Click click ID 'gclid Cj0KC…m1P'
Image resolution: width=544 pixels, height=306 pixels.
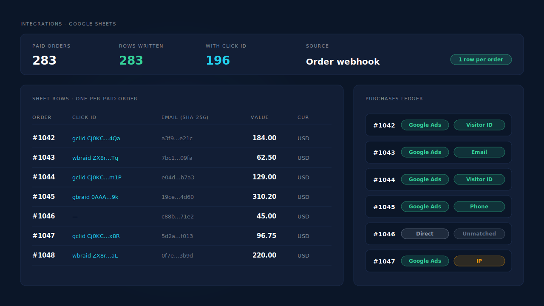97,177
